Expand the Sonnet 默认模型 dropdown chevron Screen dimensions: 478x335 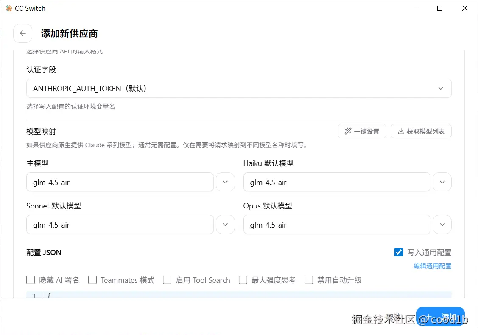click(225, 225)
